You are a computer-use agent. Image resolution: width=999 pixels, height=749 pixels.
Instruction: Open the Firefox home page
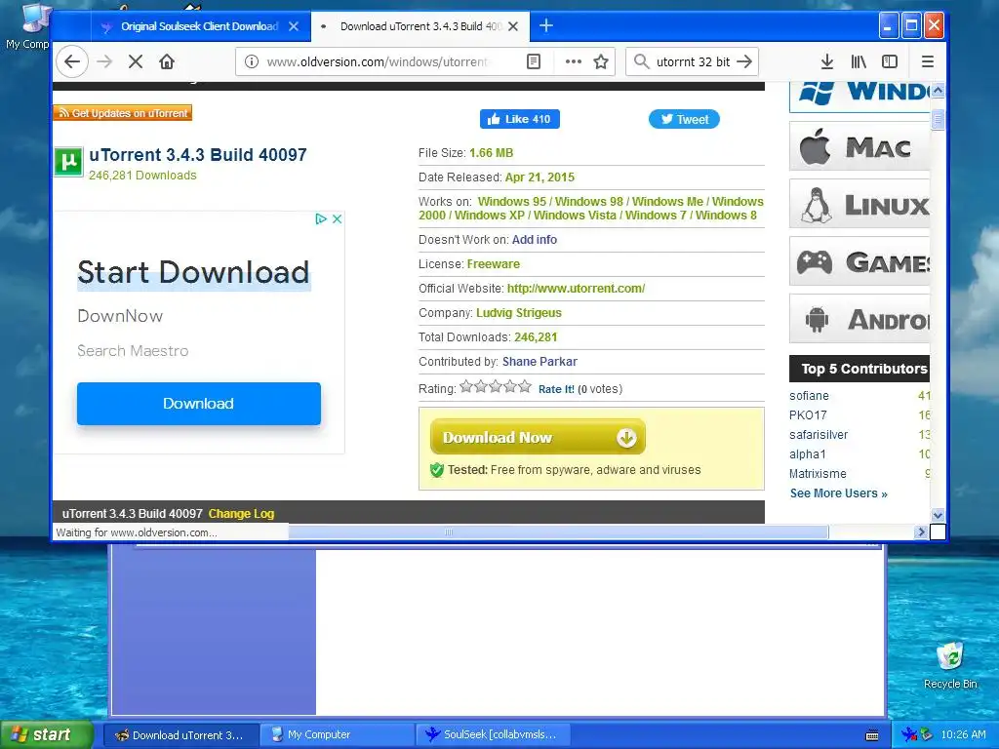[167, 61]
